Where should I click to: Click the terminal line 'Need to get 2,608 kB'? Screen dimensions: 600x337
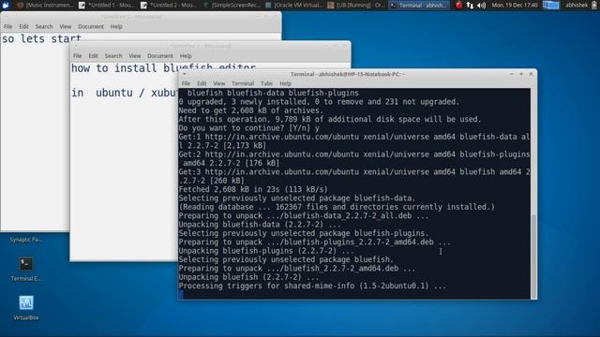point(251,110)
